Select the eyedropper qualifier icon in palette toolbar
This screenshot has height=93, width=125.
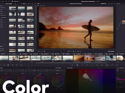click(x=82, y=65)
